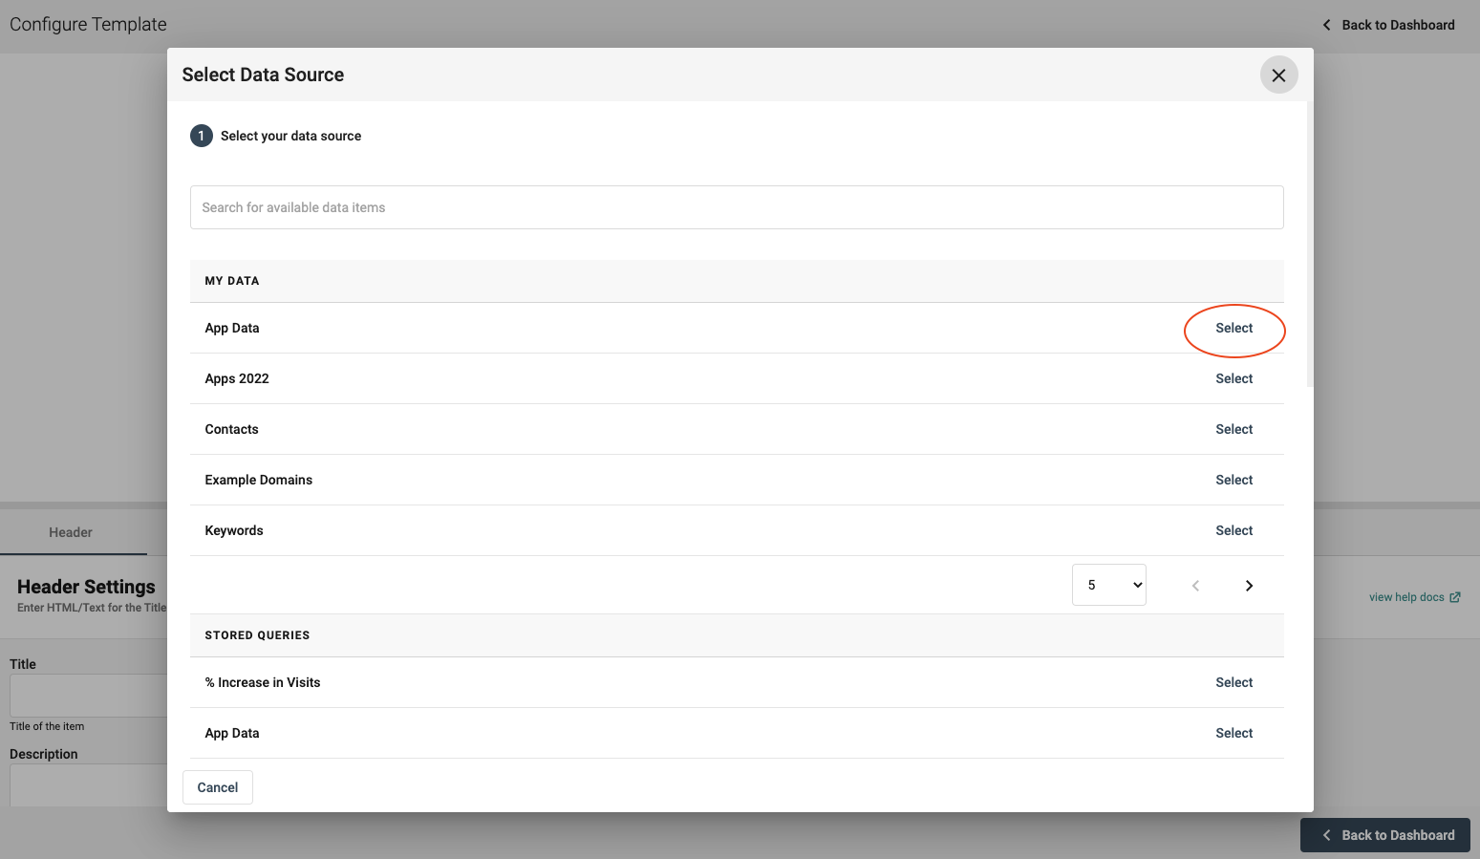Select App Data under Stored Queries
The width and height of the screenshot is (1480, 859).
coord(1233,733)
